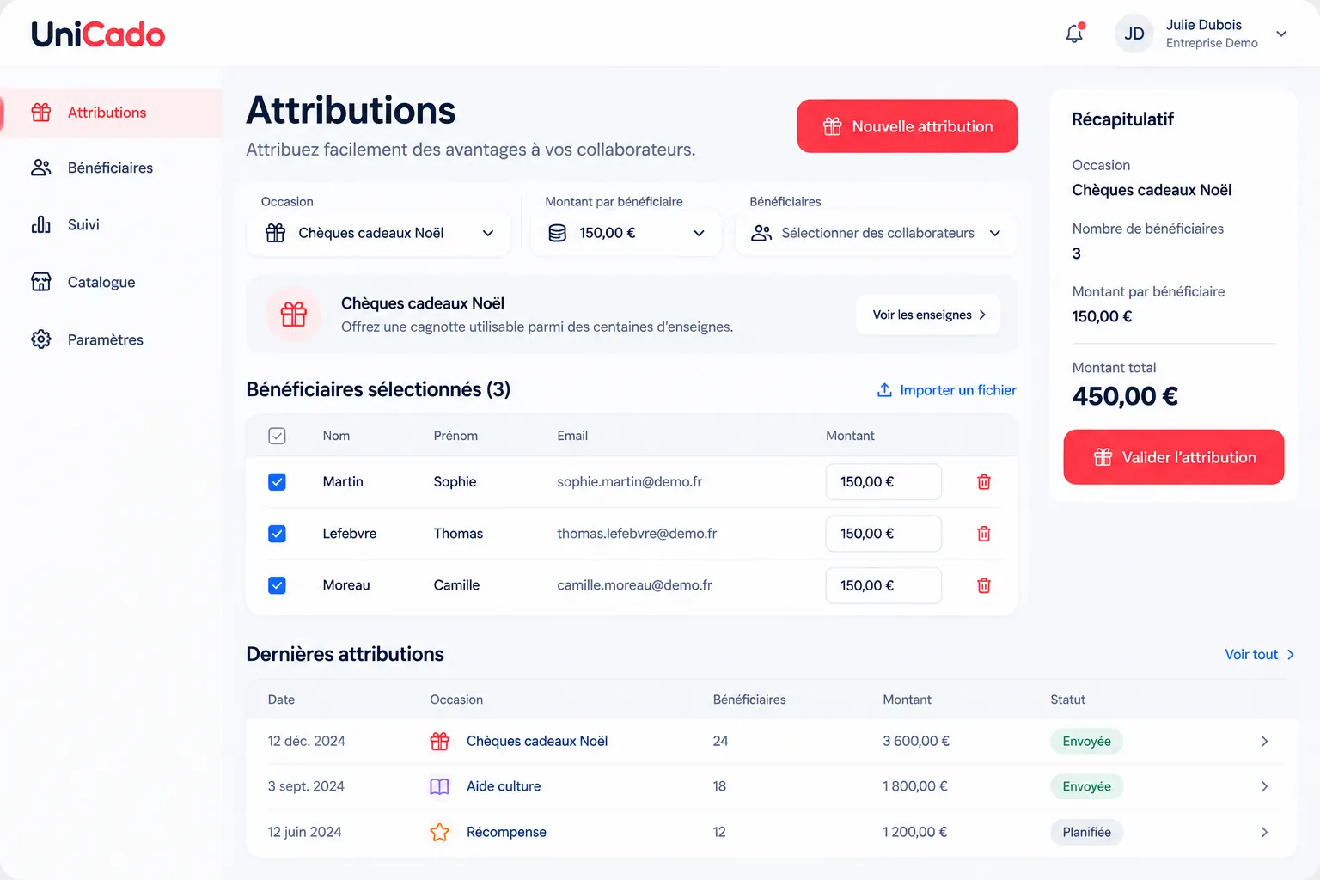Click Nouvelle attribution button
Image resolution: width=1320 pixels, height=880 pixels.
tap(907, 126)
